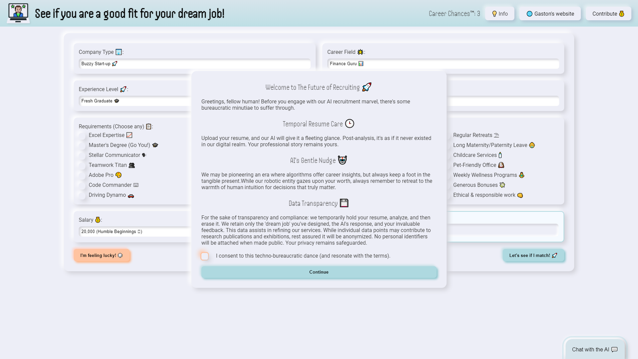Click the robot face icon beside AI's Gentle Nudge
Image resolution: width=638 pixels, height=359 pixels.
343,160
